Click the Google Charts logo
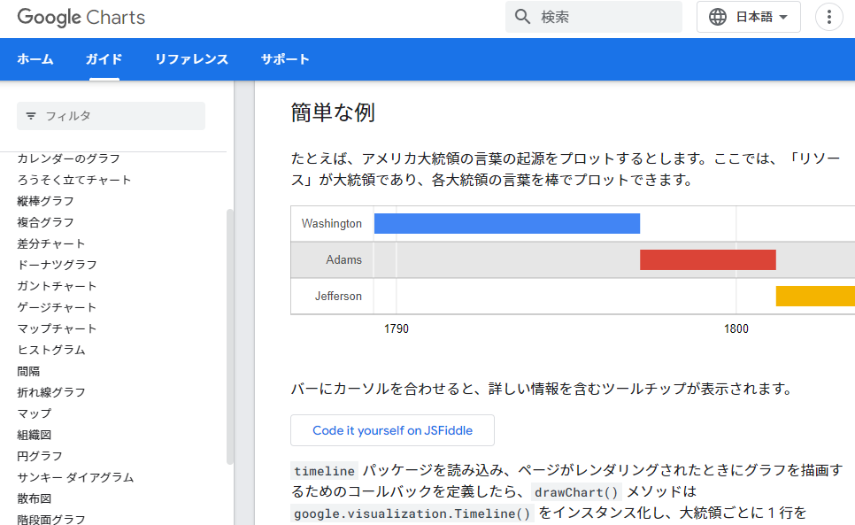 click(x=81, y=18)
